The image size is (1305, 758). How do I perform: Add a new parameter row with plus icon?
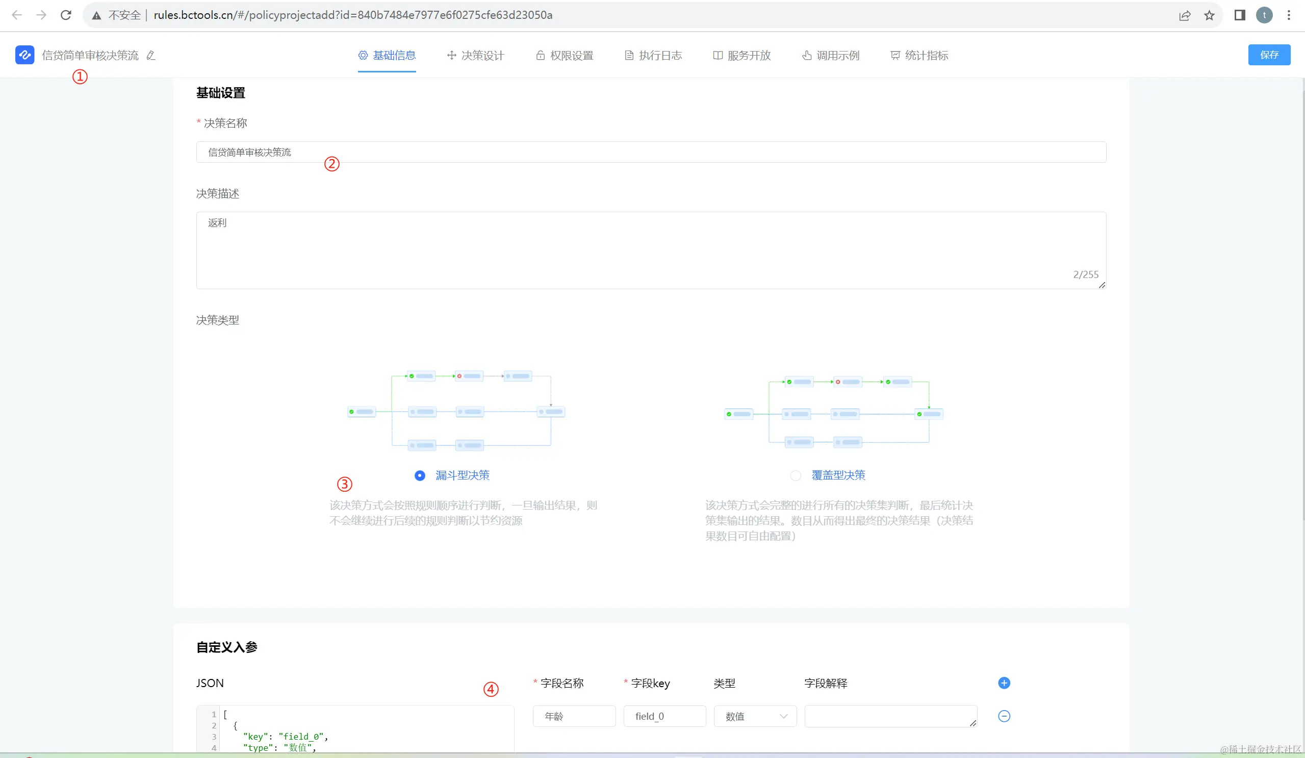1004,683
